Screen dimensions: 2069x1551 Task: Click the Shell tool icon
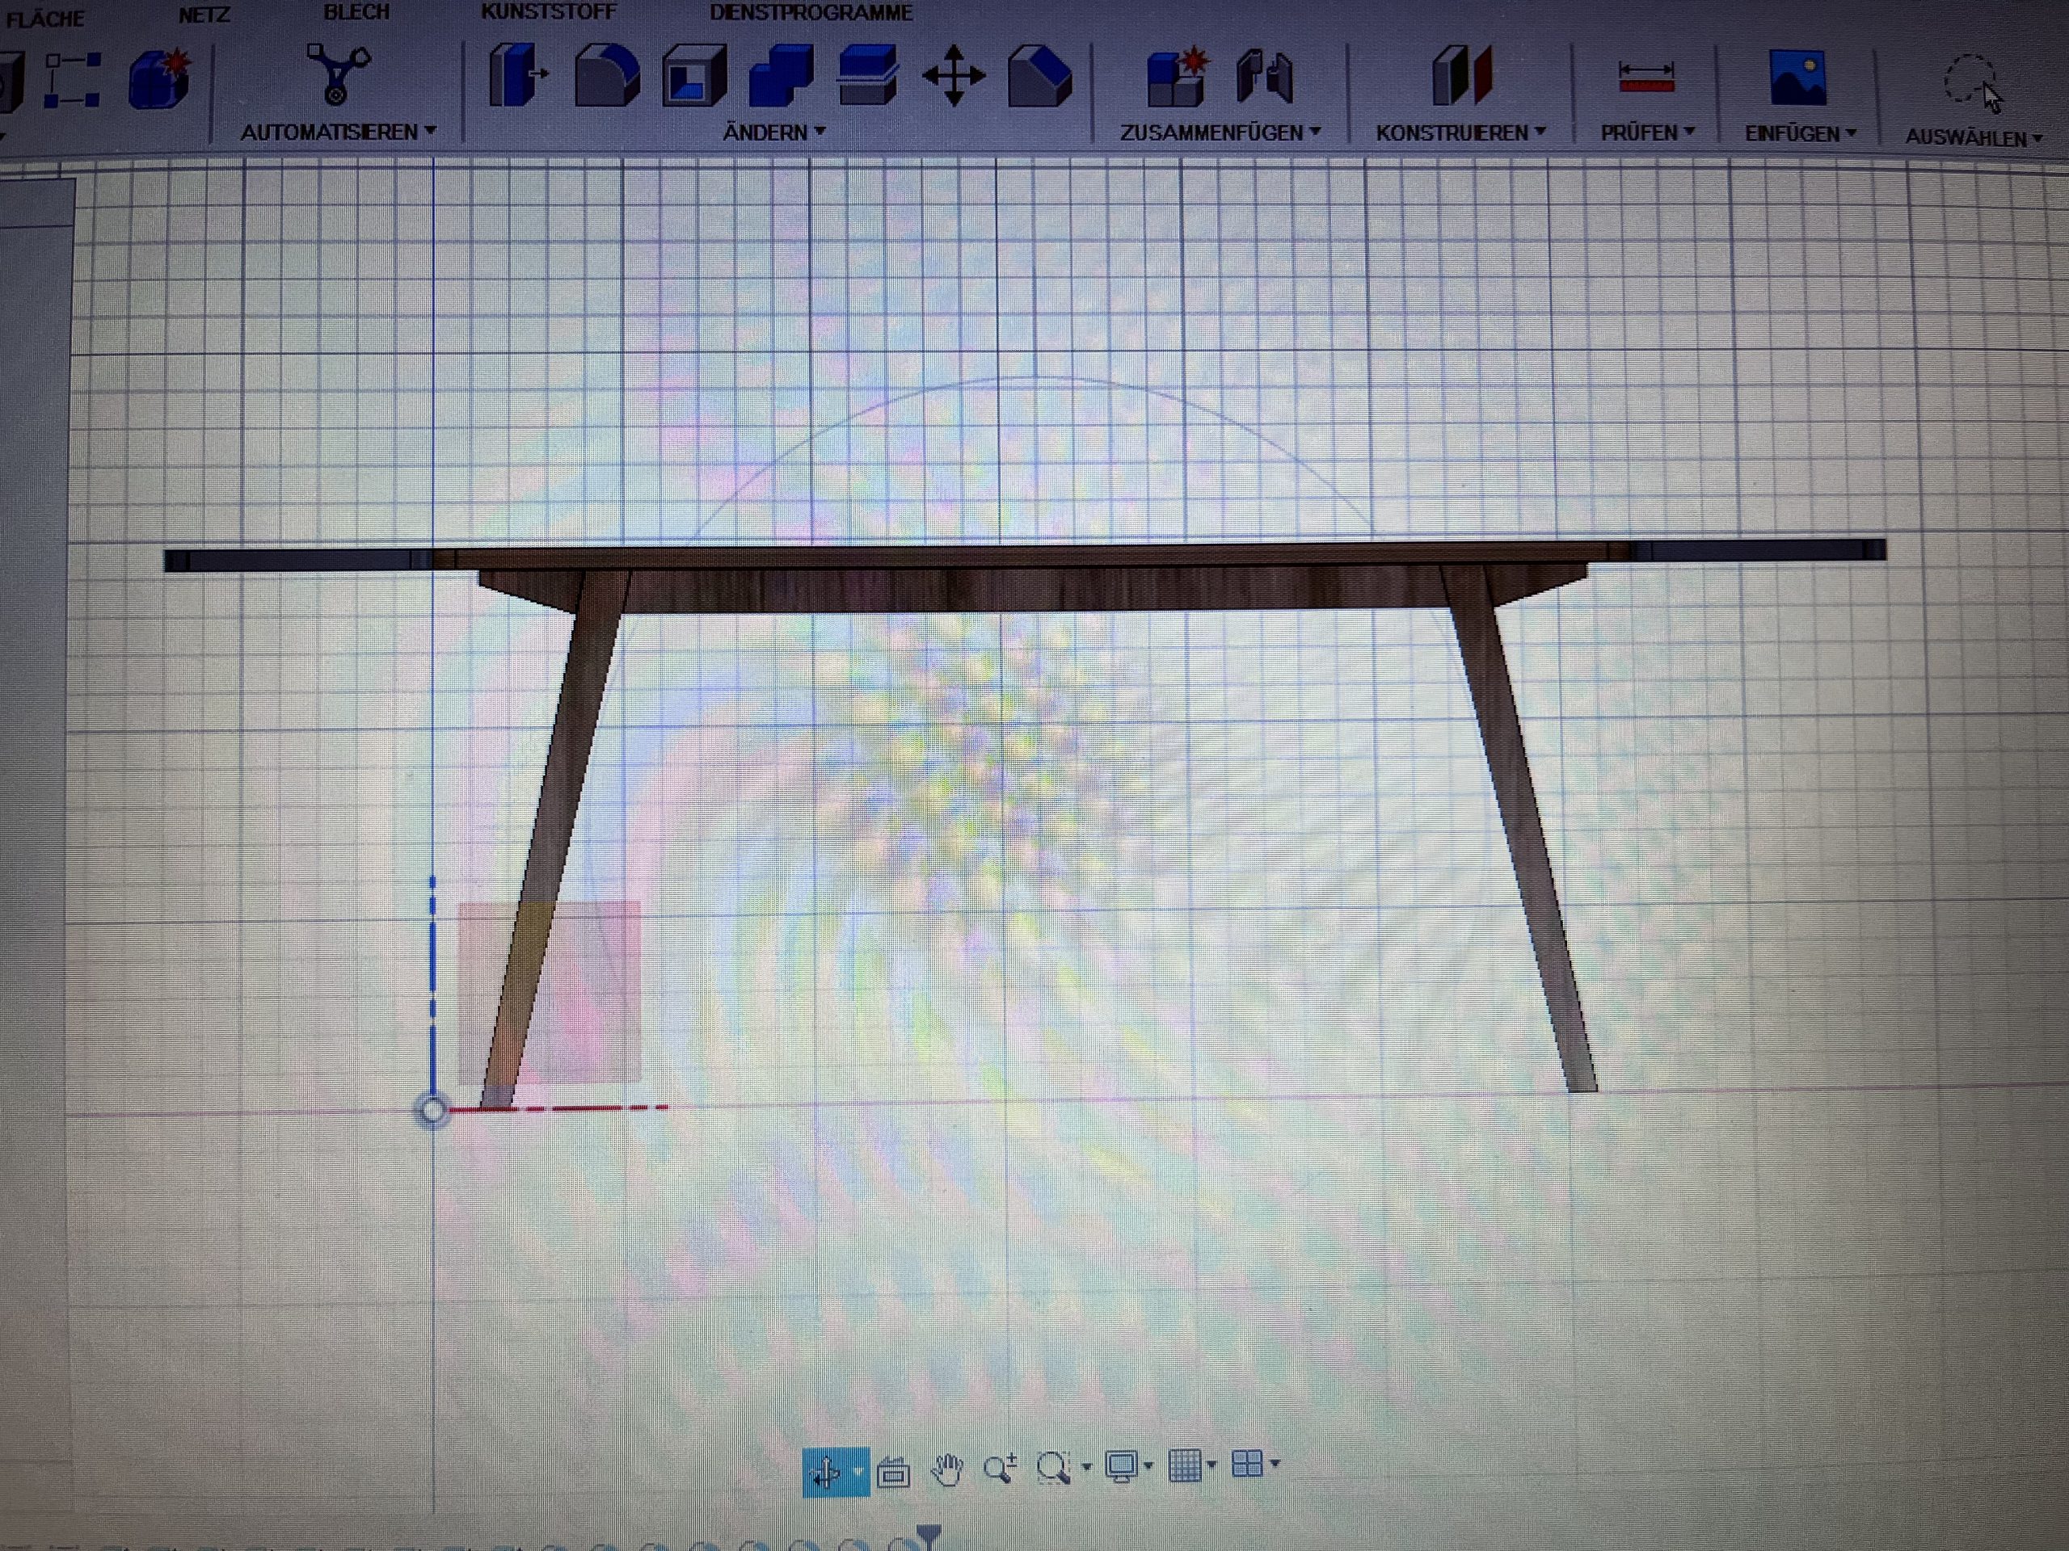pos(694,77)
